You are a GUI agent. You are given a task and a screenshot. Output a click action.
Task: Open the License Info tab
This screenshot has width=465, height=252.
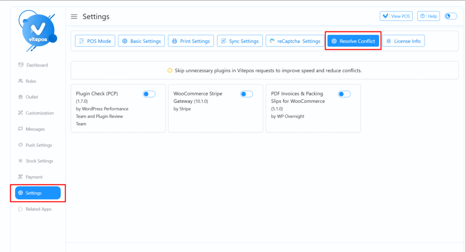(x=403, y=41)
